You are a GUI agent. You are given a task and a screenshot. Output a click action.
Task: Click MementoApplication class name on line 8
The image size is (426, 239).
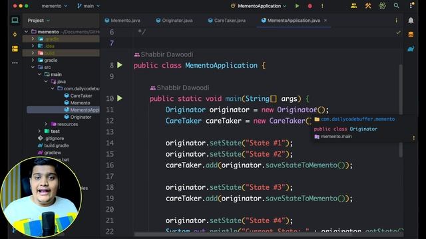pyautogui.click(x=222, y=65)
